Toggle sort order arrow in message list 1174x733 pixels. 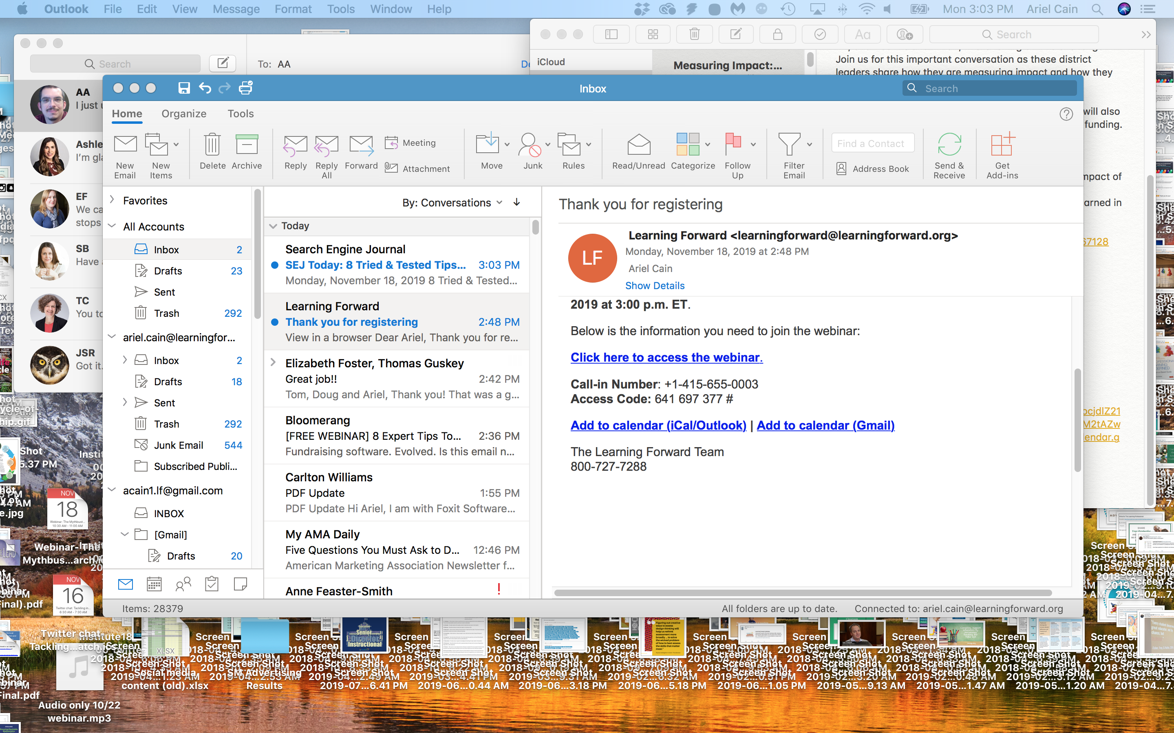516,202
